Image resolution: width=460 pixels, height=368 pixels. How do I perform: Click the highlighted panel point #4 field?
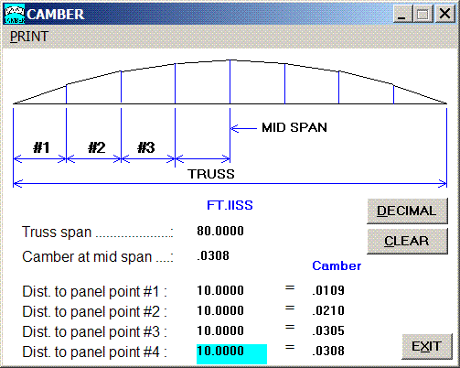(x=231, y=354)
